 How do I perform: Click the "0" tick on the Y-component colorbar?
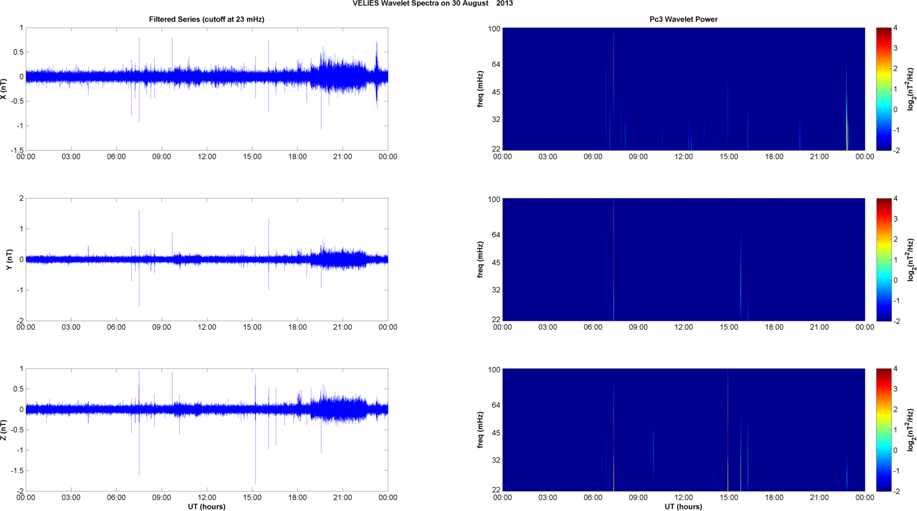[x=896, y=280]
